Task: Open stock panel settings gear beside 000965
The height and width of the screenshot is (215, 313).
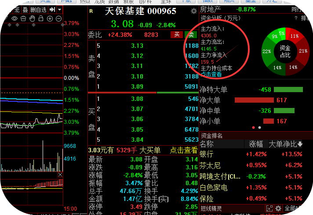Action: tap(193, 11)
